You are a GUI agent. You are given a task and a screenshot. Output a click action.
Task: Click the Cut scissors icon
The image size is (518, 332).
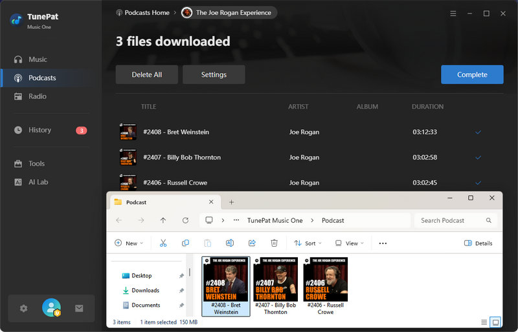tap(163, 243)
